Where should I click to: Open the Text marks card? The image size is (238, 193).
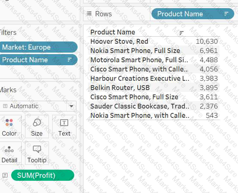coord(64,127)
